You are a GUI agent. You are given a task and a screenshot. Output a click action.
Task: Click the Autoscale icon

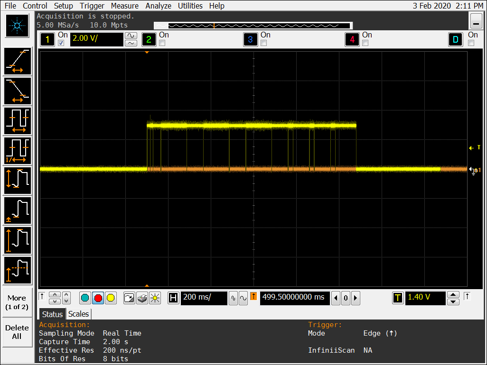point(129,298)
